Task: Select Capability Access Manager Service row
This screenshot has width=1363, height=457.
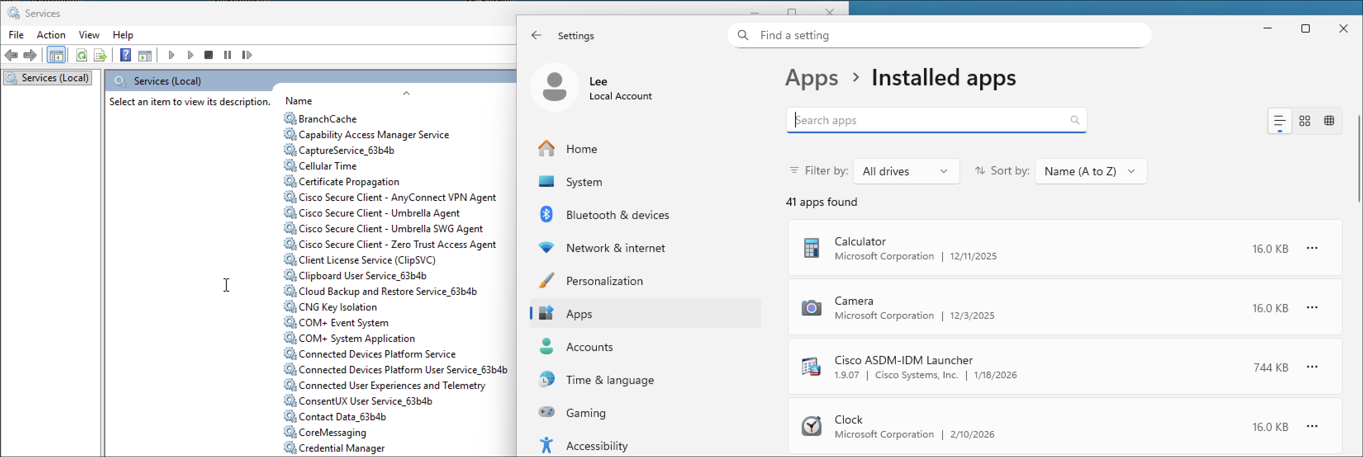Action: (373, 135)
